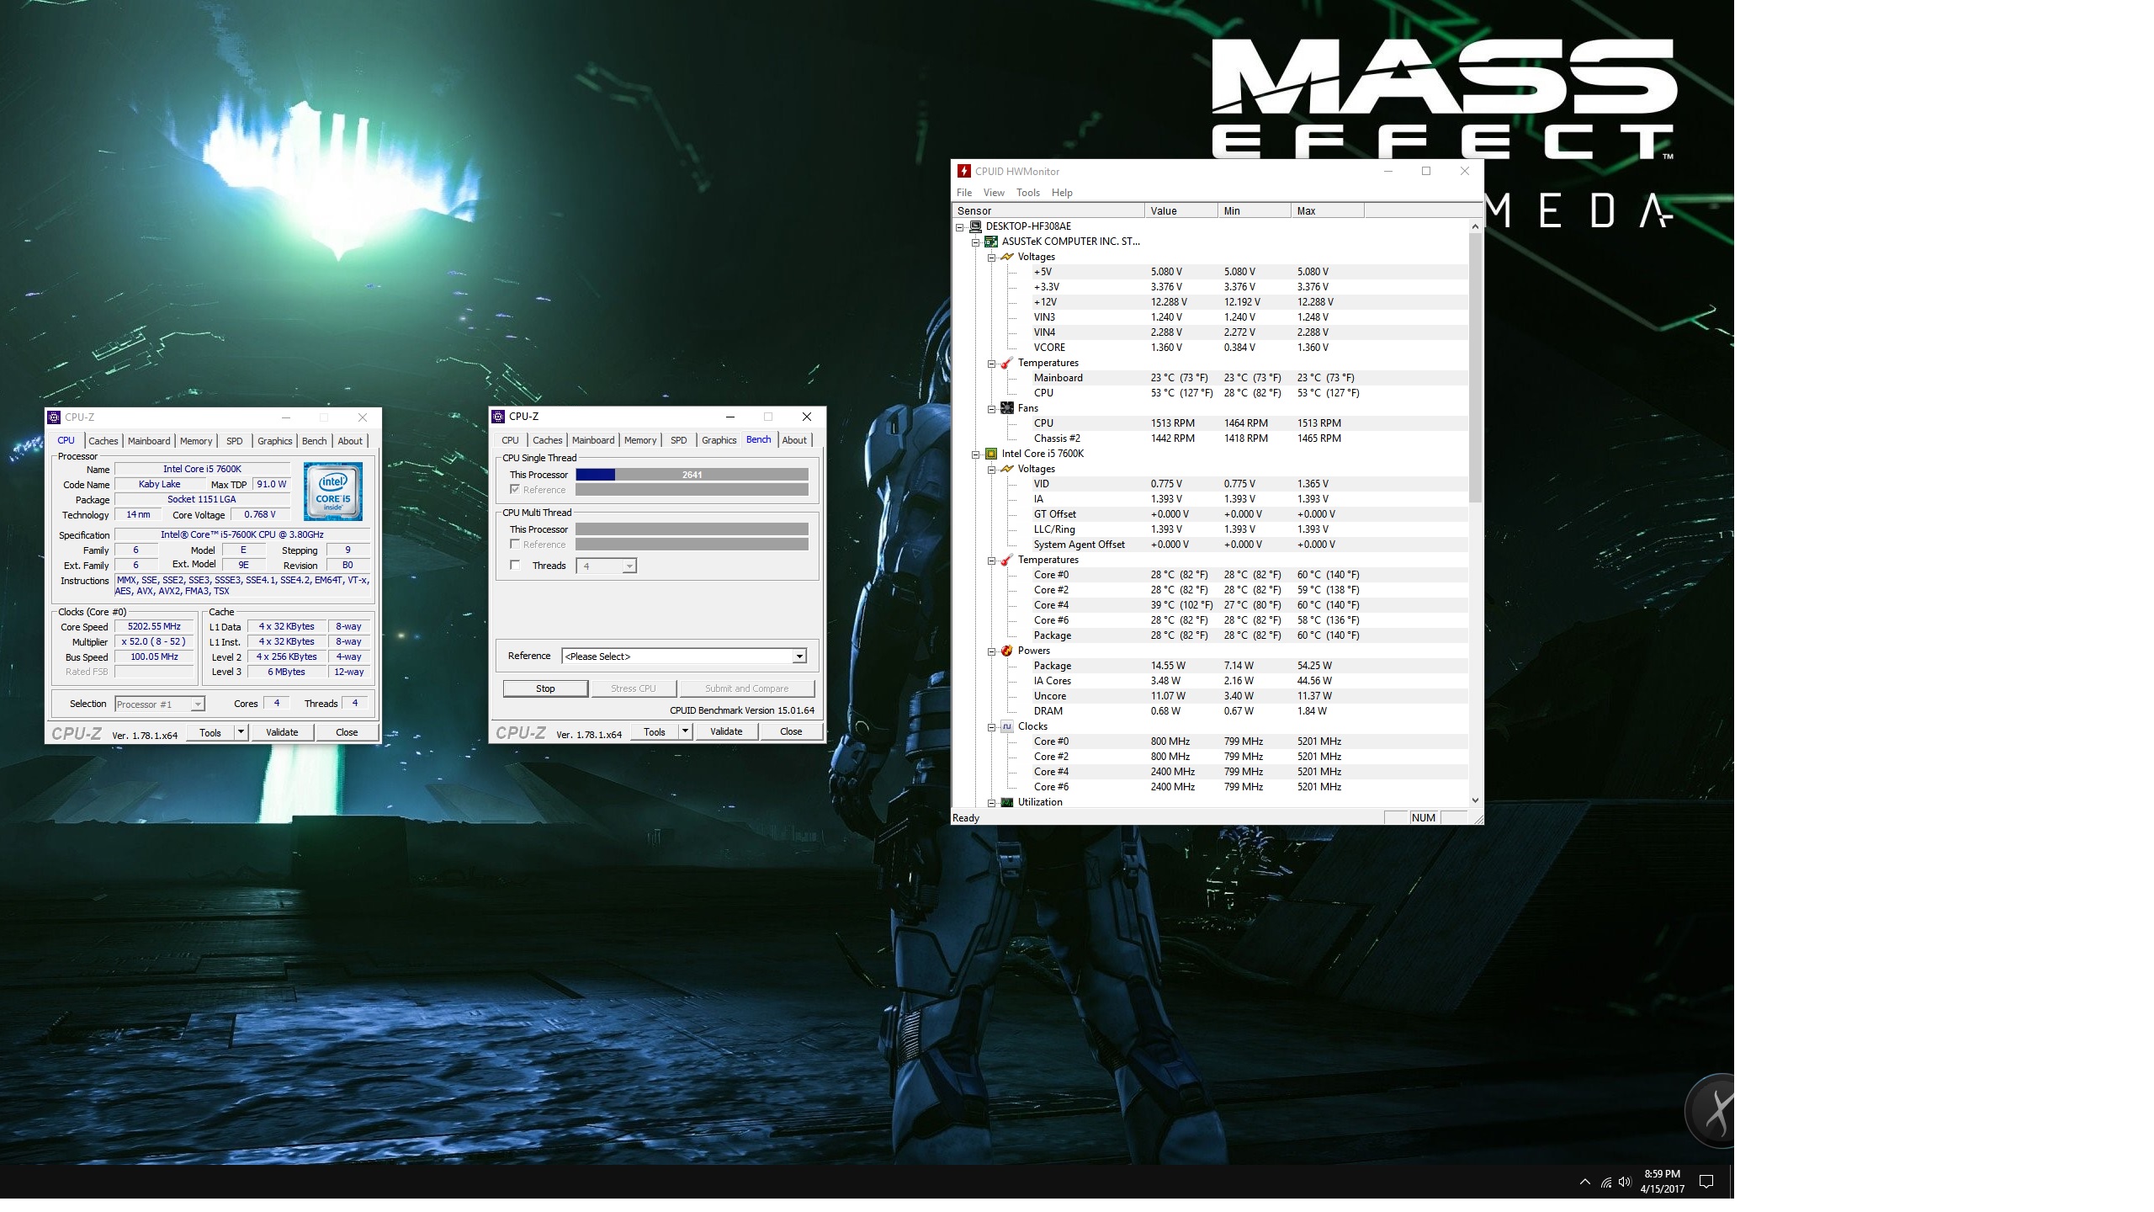Viewport: 2154px width, 1212px height.
Task: Toggle Reference checkbox under CPU Single Thread
Action: point(515,490)
